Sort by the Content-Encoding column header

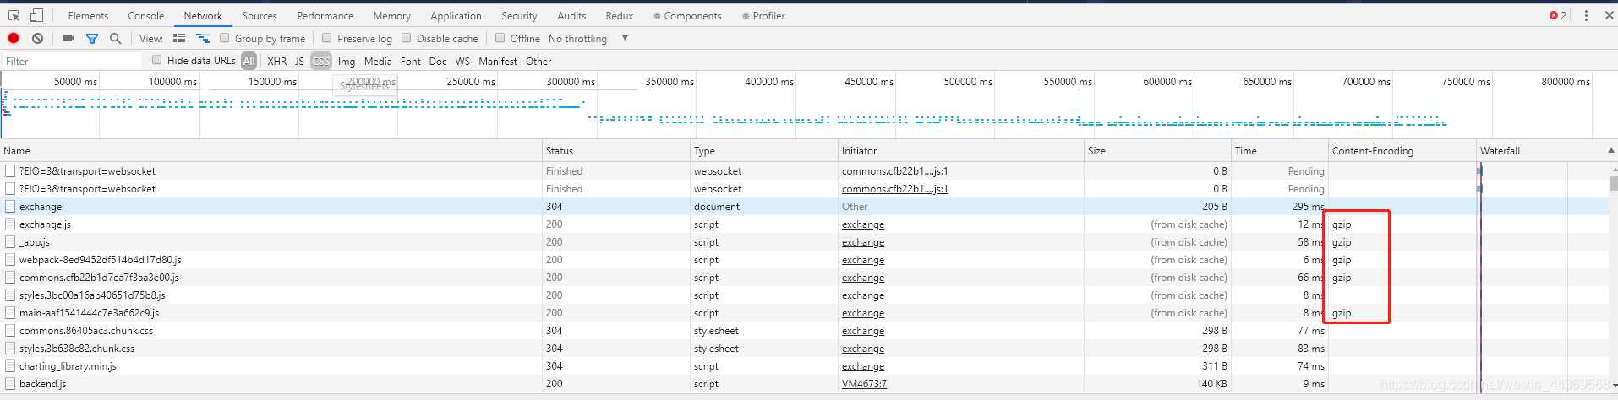[1402, 150]
